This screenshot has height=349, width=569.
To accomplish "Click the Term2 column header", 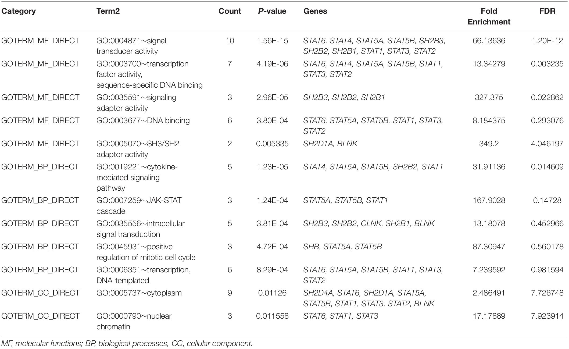I will tap(108, 11).
